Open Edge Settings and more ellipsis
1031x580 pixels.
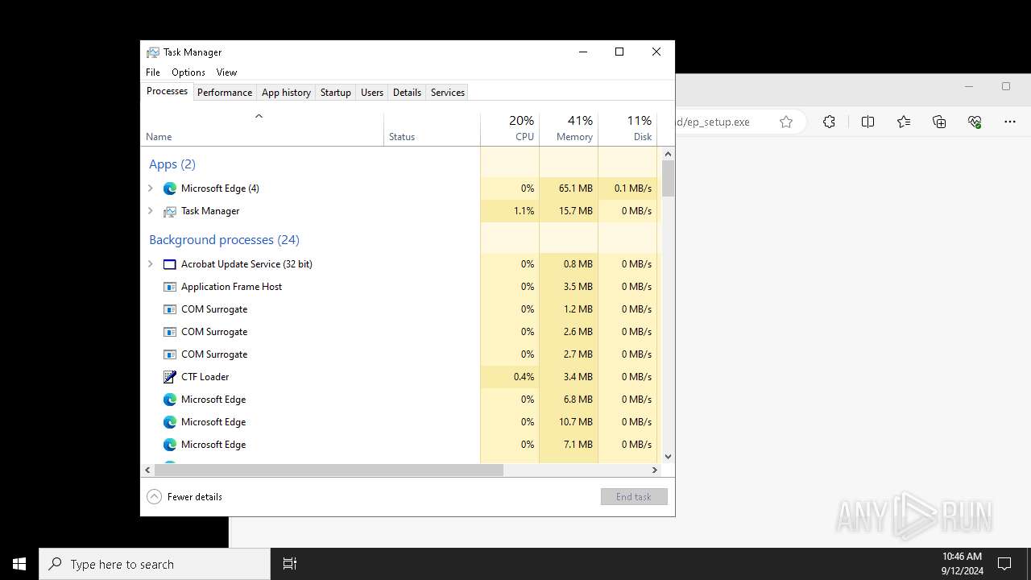point(1010,122)
